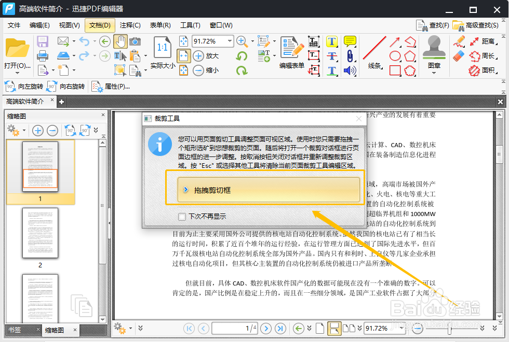This screenshot has width=509, height=342.
Task: Click 查找(F) search button
Action: [433, 25]
